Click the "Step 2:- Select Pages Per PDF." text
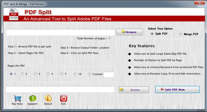The height and width of the screenshot is (112, 207). click(x=26, y=53)
